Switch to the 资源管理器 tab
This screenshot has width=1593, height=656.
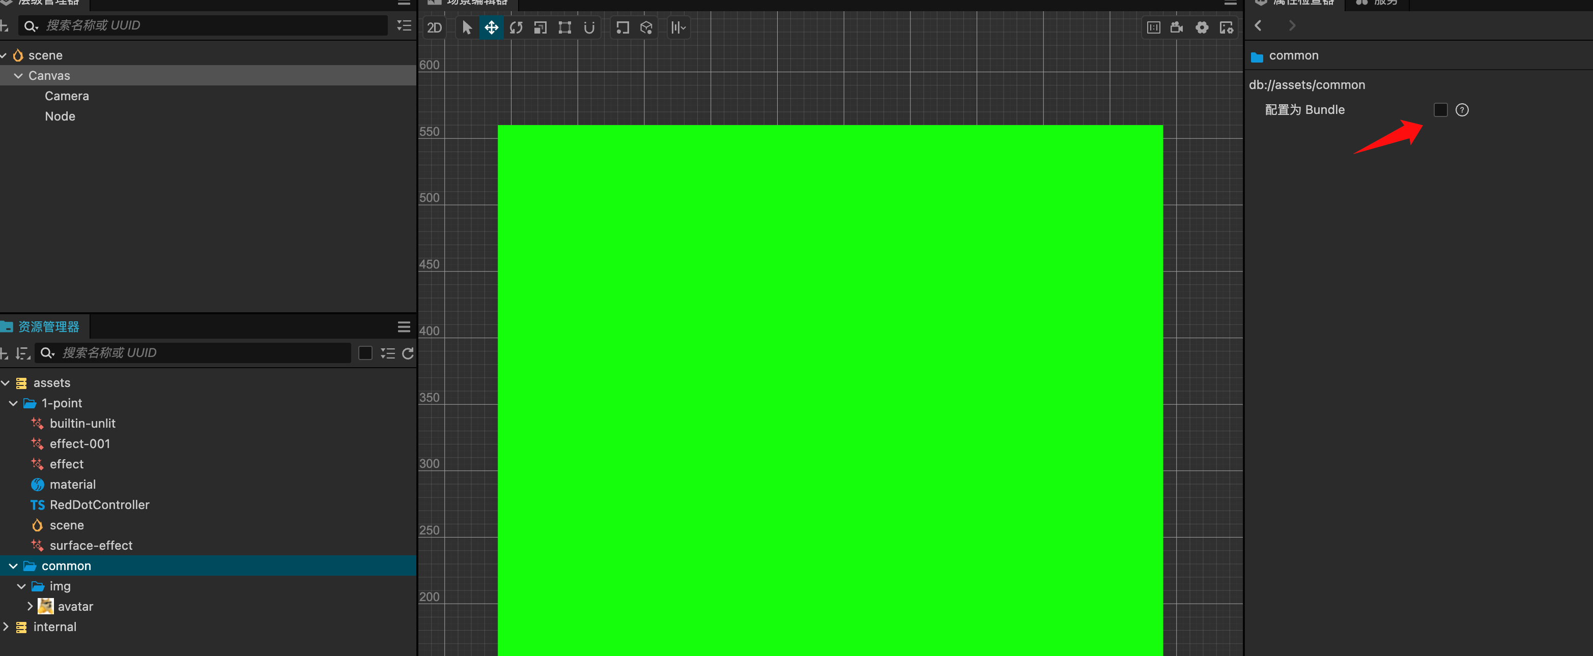pos(48,327)
